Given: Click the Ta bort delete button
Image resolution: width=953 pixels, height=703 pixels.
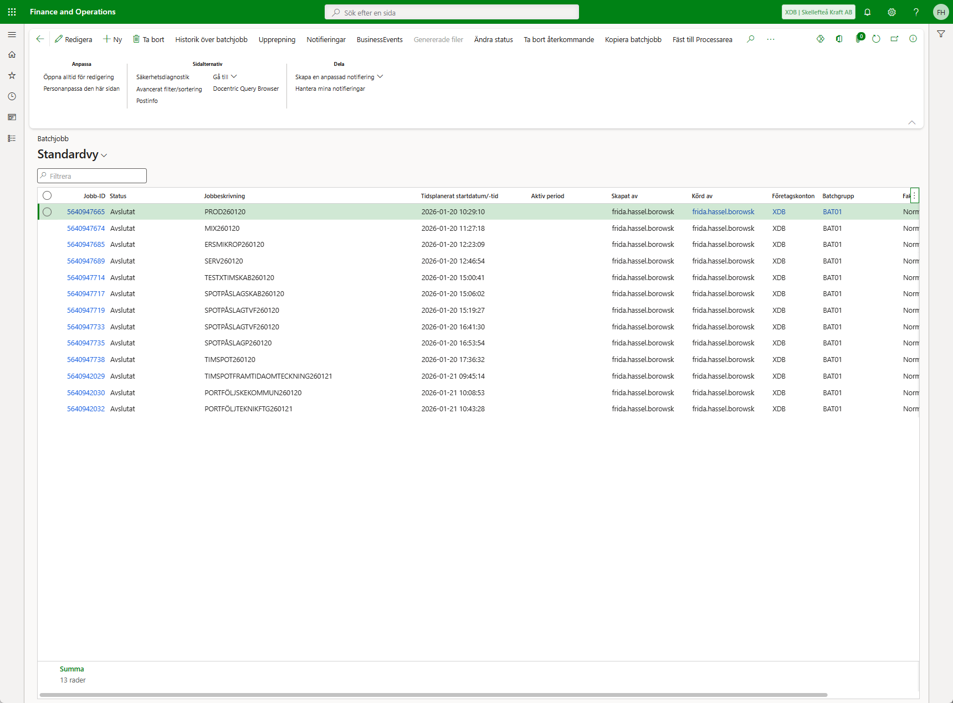Looking at the screenshot, I should click(148, 39).
